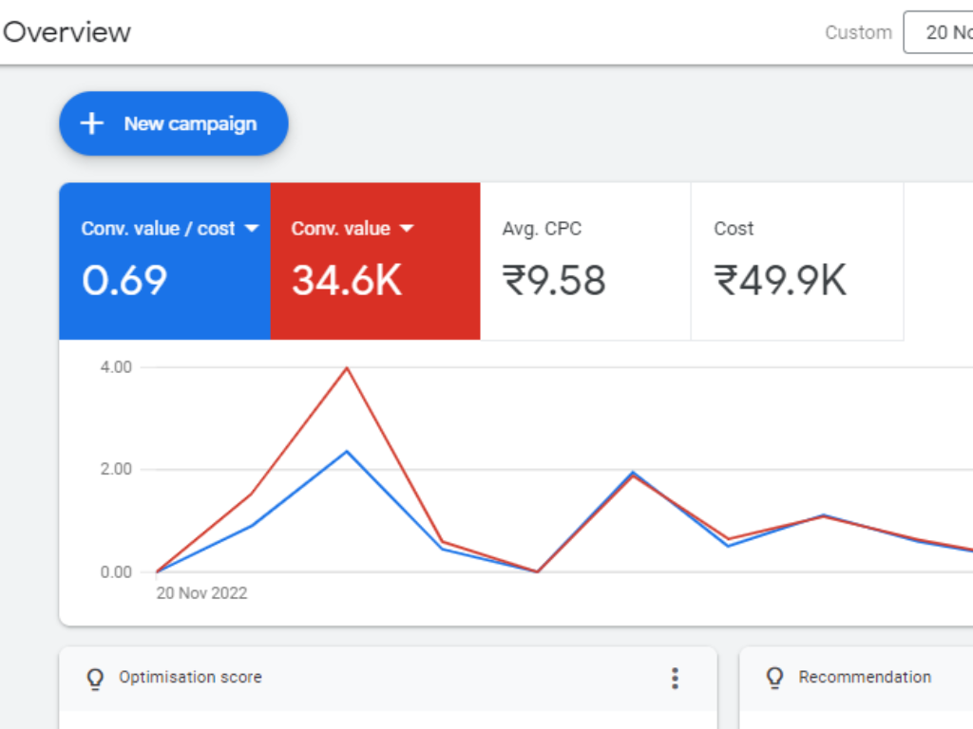Image resolution: width=973 pixels, height=729 pixels.
Task: Create a New campaign
Action: coord(174,123)
